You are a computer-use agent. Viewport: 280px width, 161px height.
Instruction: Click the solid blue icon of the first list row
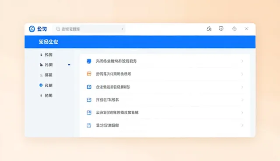click(89, 61)
